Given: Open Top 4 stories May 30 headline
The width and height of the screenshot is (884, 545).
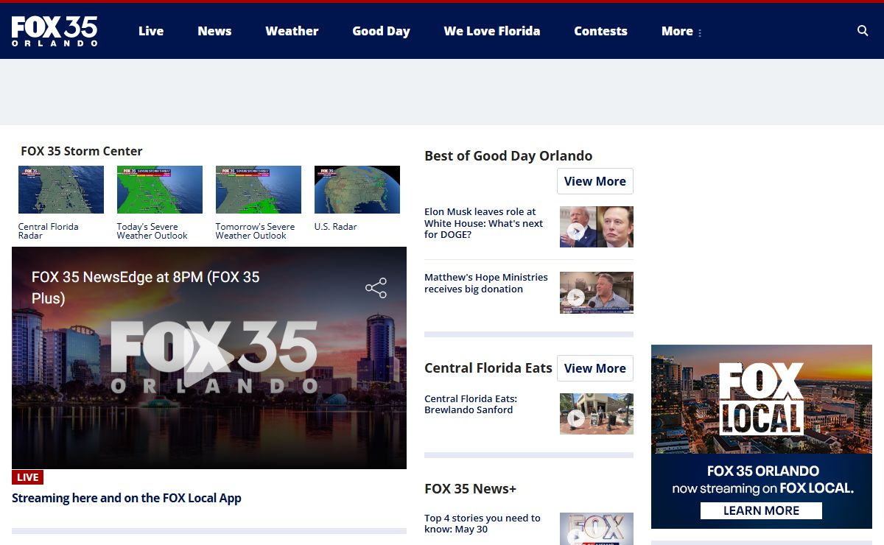Looking at the screenshot, I should tap(483, 524).
